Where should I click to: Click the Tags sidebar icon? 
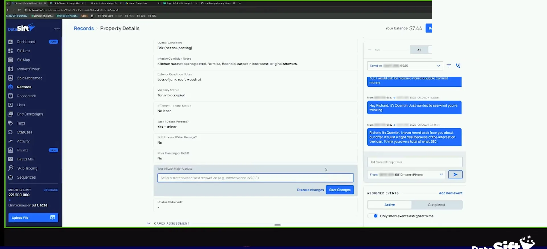click(x=11, y=123)
